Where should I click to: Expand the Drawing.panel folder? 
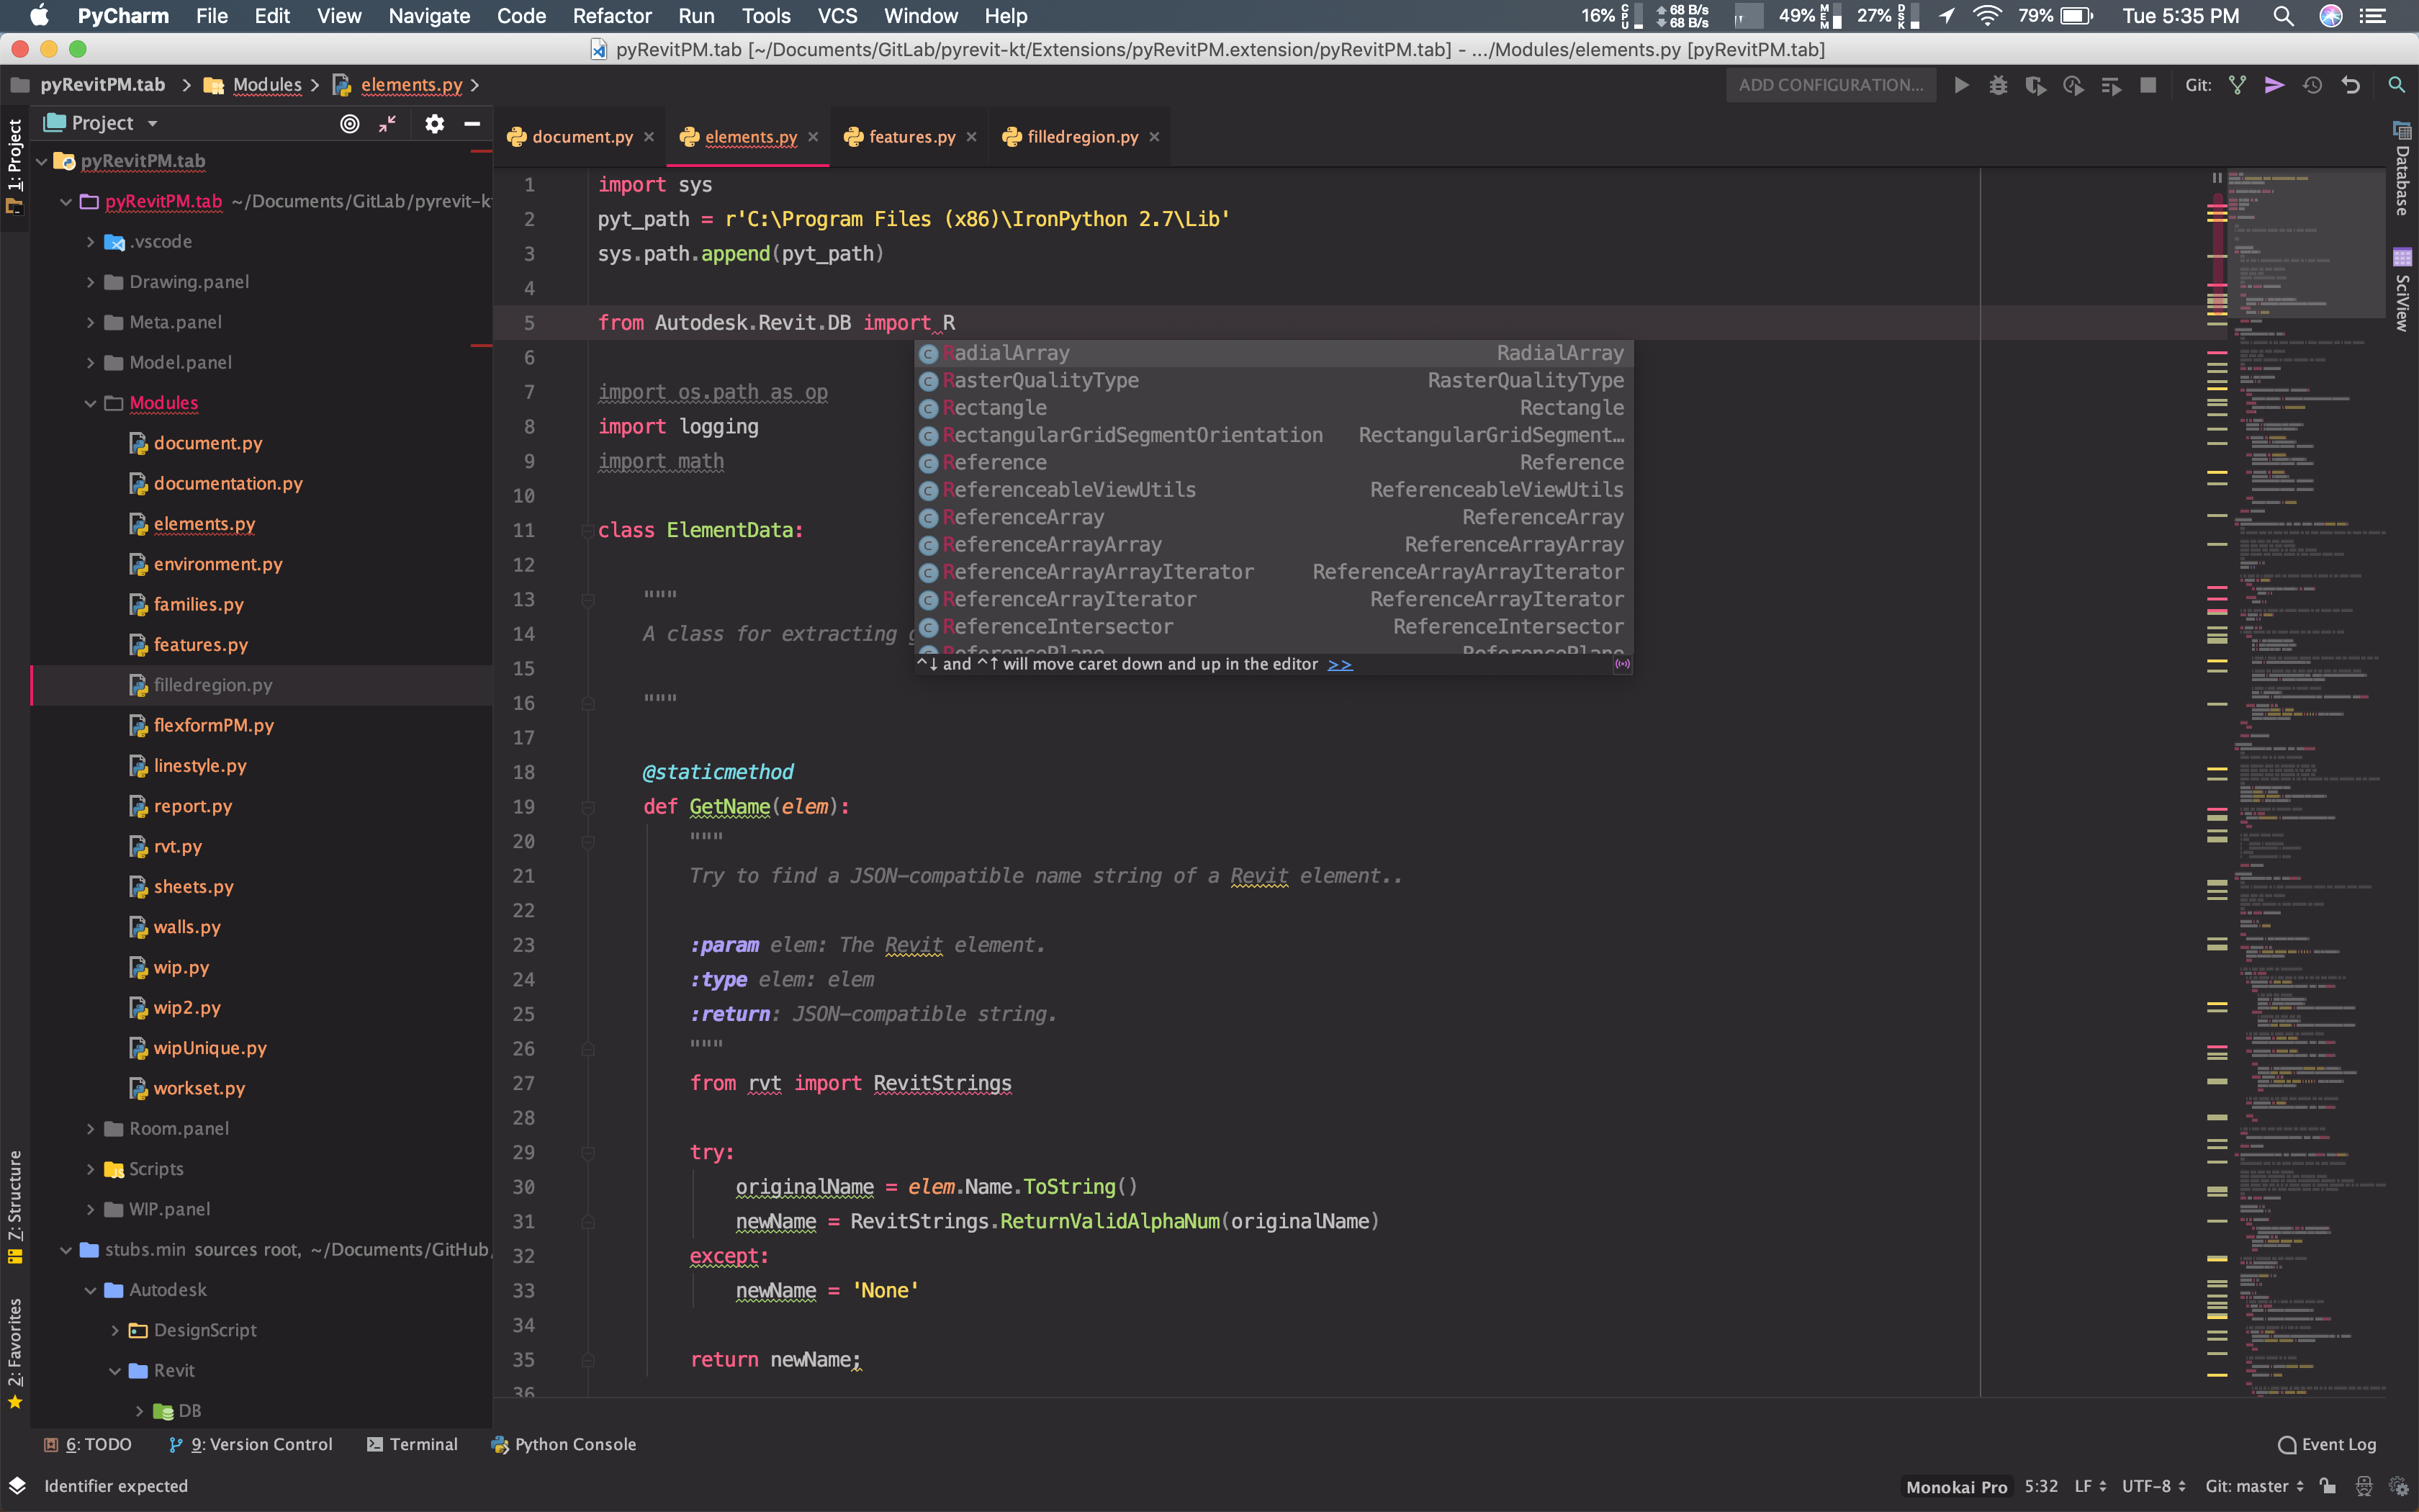90,282
